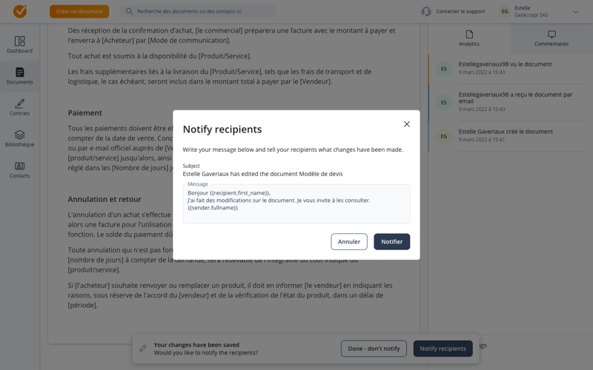
Task: Click the GetAccept checkmark logo
Action: click(x=20, y=11)
